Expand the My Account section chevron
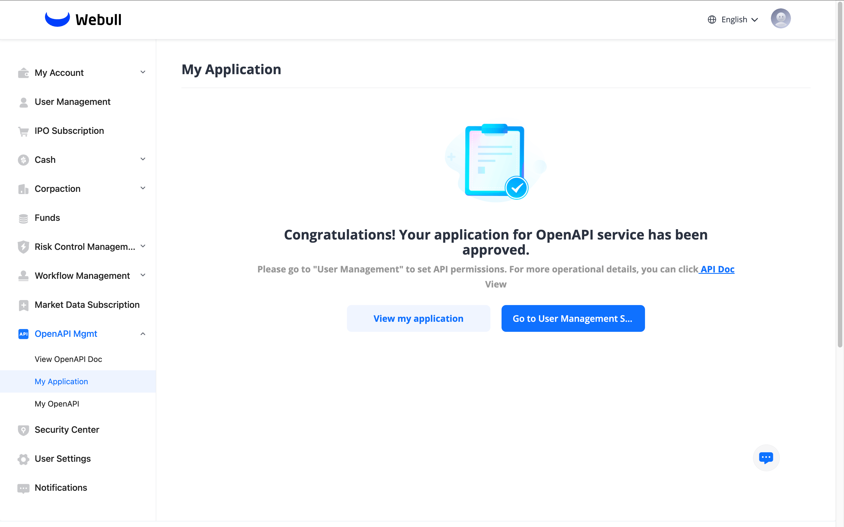Viewport: 844px width, 527px height. 143,72
